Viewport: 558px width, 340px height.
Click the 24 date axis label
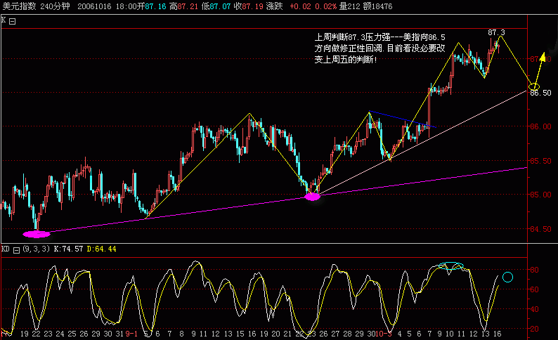point(60,334)
